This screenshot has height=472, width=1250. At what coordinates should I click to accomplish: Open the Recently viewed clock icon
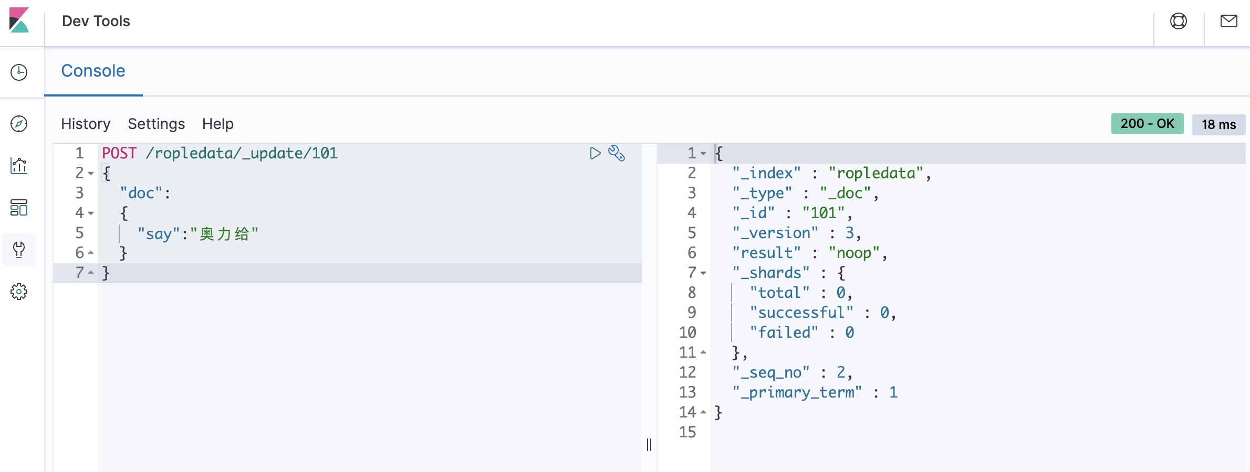click(19, 72)
